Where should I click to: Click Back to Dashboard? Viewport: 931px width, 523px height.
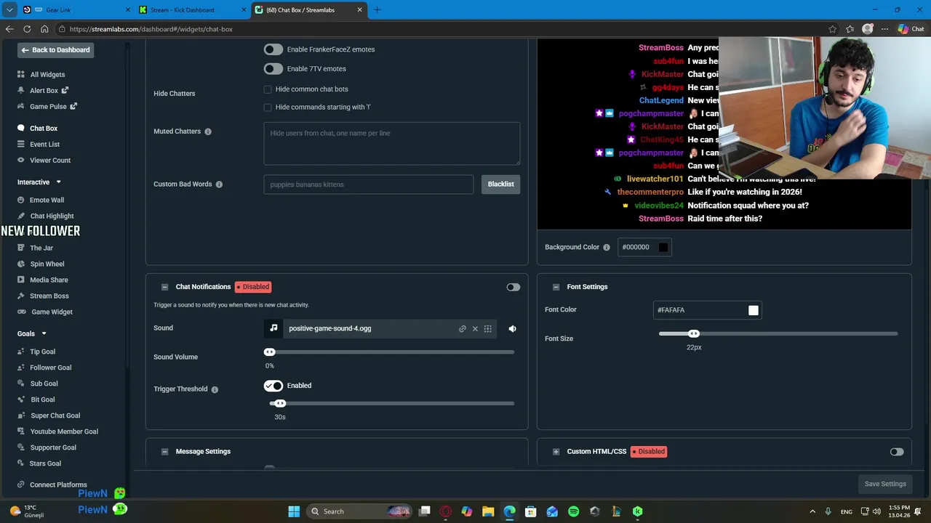point(55,50)
